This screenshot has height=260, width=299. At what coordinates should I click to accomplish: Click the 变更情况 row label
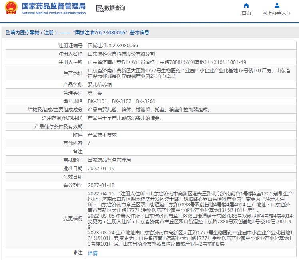pos(73,219)
